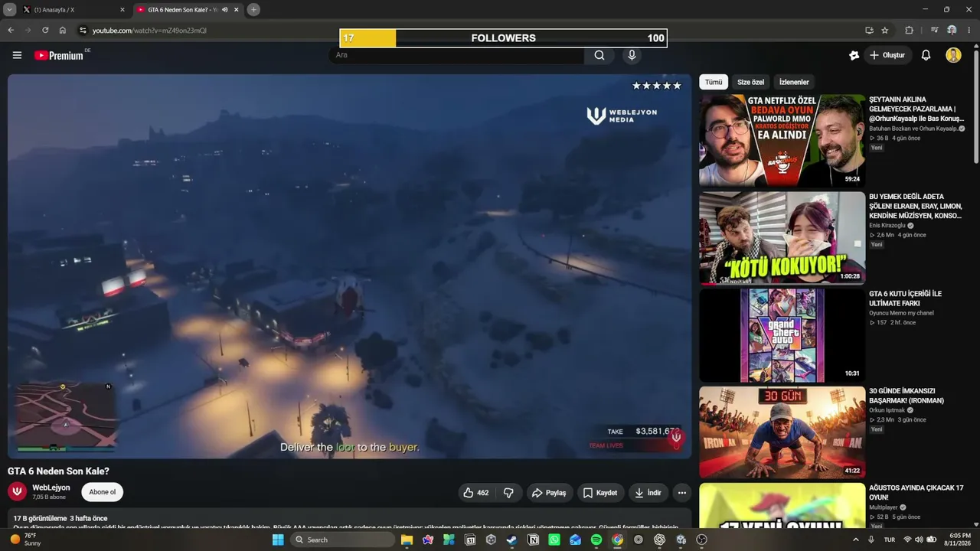Open the Chrome profile avatar
This screenshot has height=551, width=980.
click(x=952, y=31)
